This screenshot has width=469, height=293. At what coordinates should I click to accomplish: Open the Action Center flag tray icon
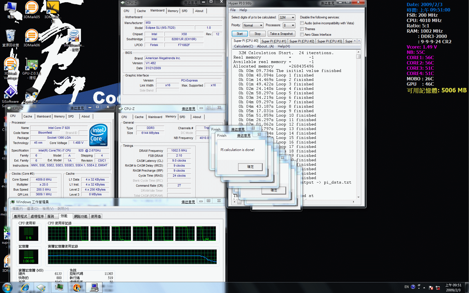431,288
